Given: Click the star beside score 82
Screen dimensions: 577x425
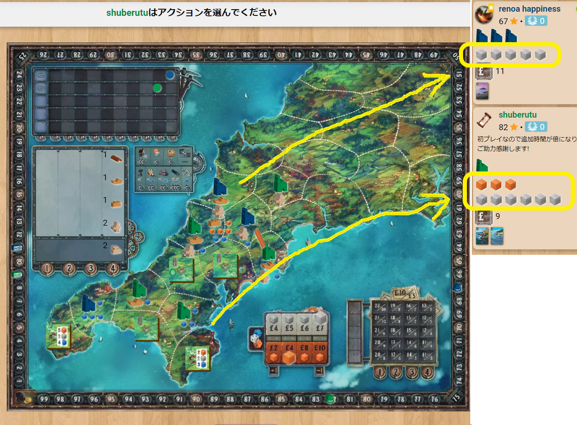Looking at the screenshot, I should [x=514, y=127].
